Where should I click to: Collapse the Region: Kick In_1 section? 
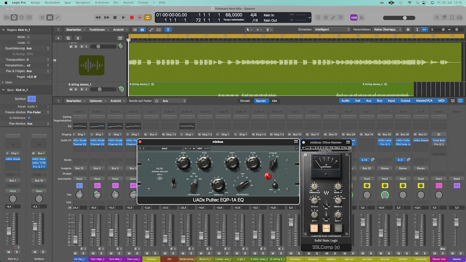click(x=3, y=30)
